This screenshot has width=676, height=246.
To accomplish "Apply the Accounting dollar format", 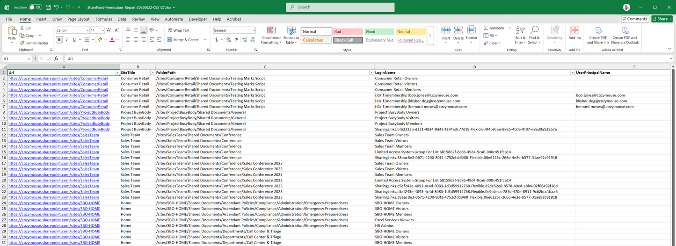I will (217, 40).
